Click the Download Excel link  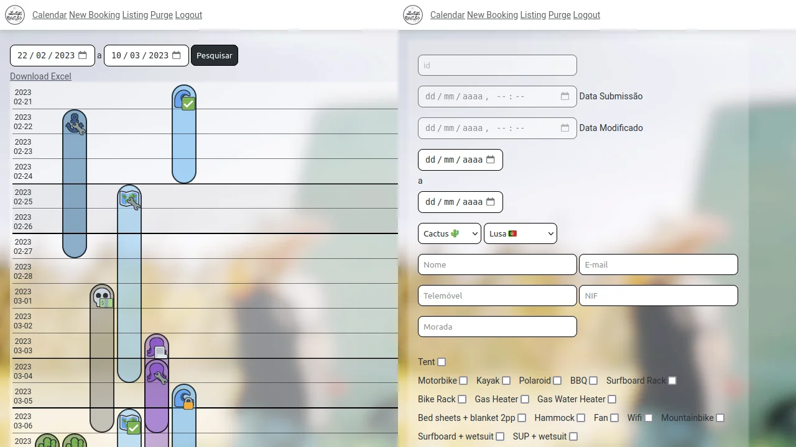(40, 76)
